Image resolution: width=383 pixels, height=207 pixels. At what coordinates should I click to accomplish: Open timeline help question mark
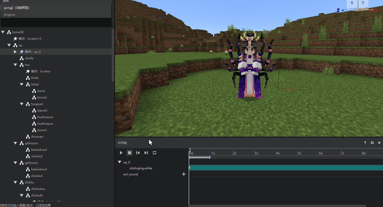365,143
